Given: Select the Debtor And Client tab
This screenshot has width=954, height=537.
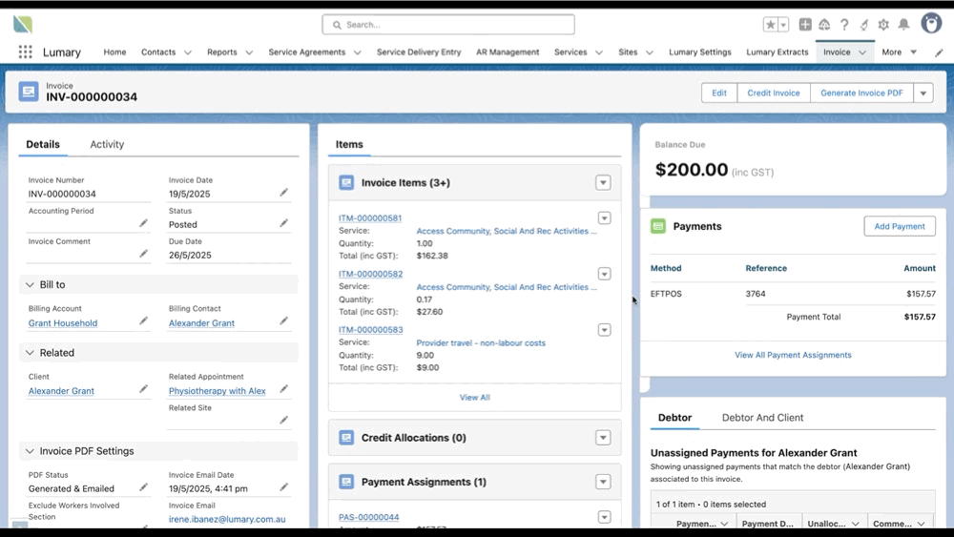Looking at the screenshot, I should coord(762,418).
